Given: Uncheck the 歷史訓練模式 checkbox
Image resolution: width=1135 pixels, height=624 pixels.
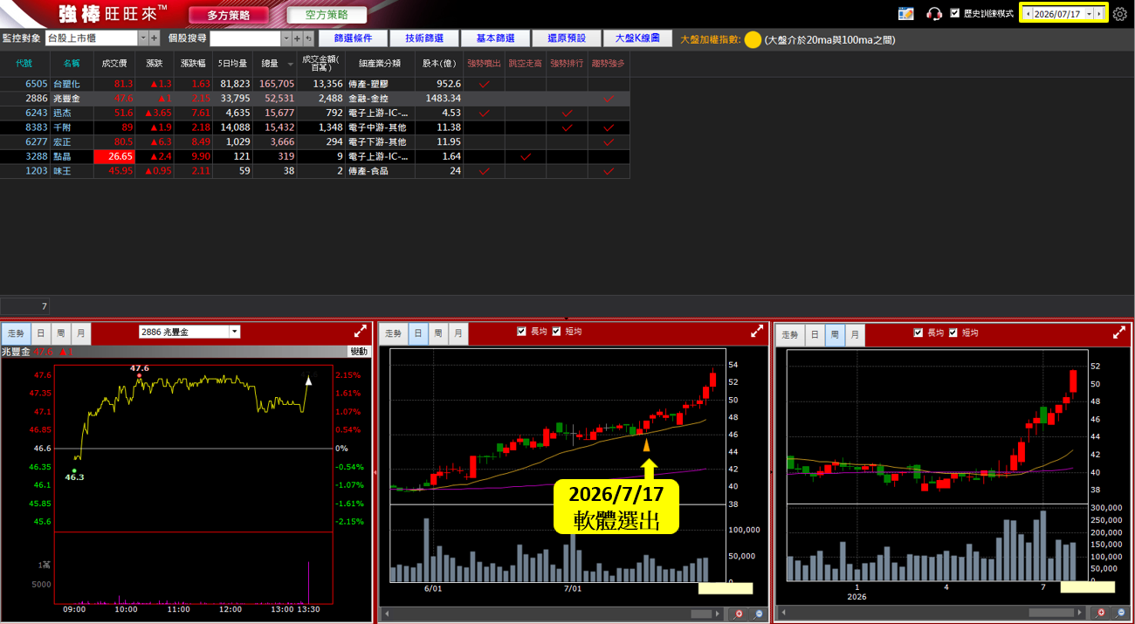Looking at the screenshot, I should coord(954,14).
